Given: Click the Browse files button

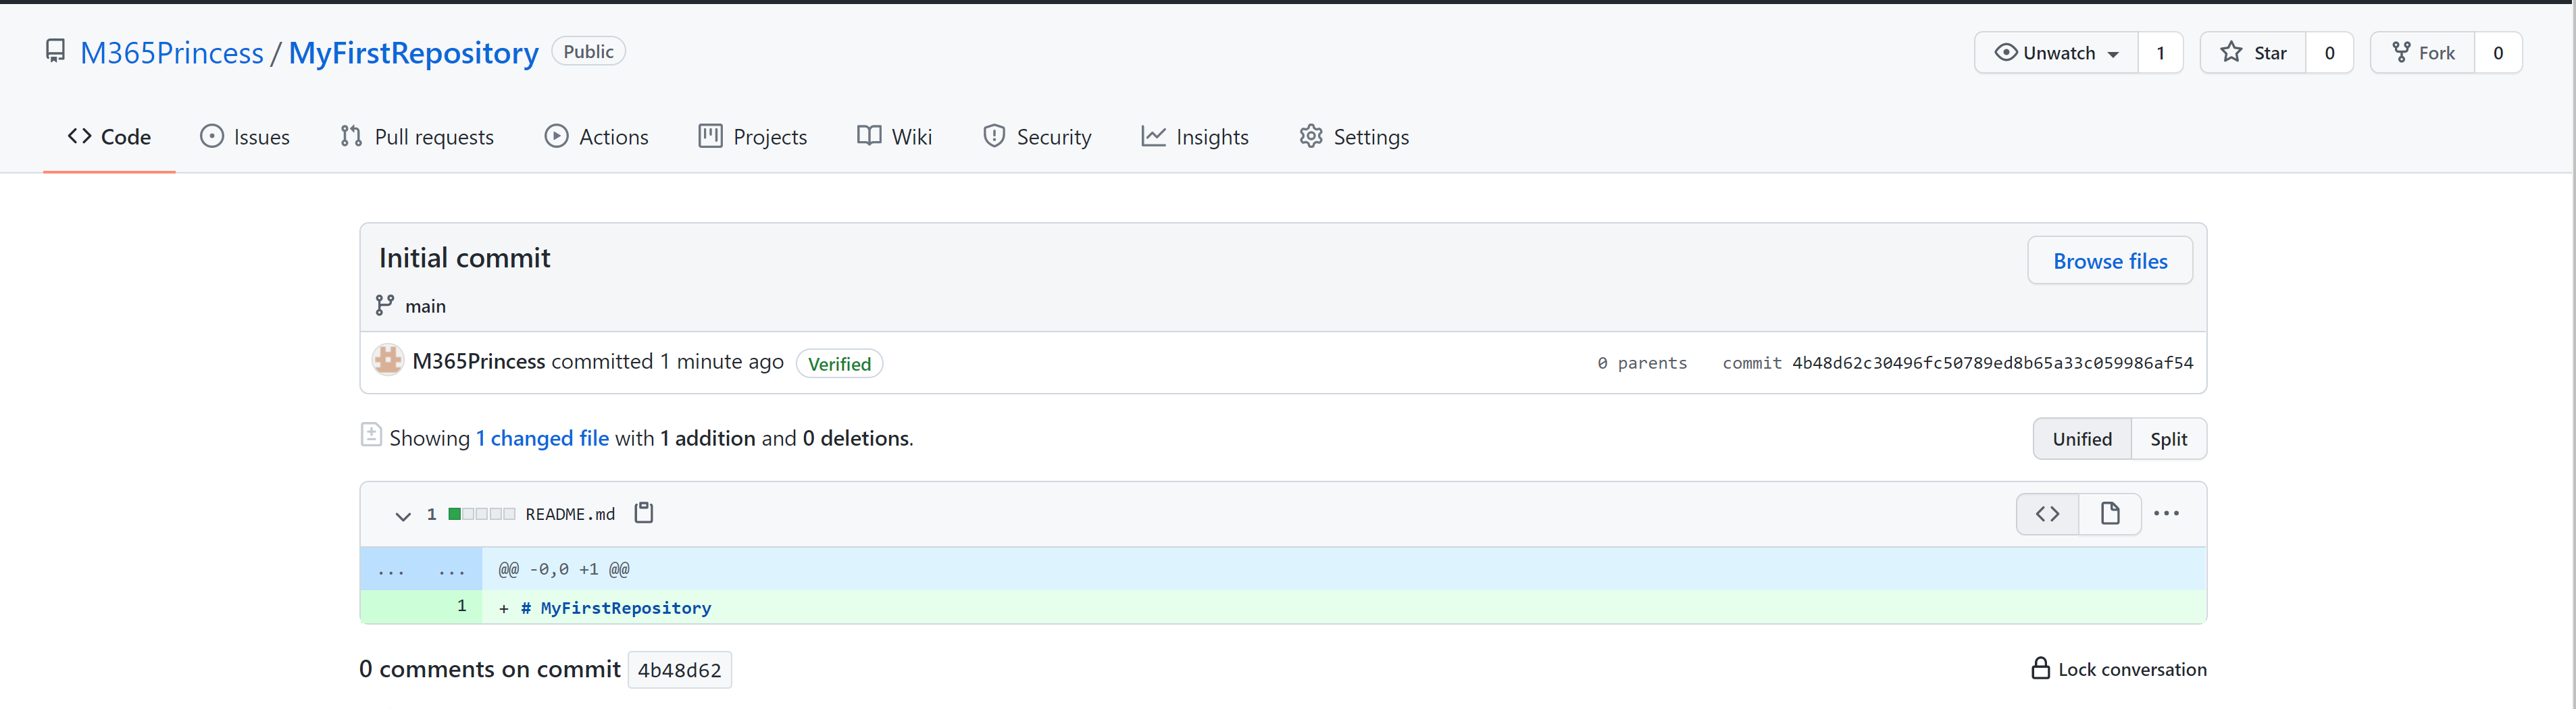Looking at the screenshot, I should pyautogui.click(x=2110, y=261).
